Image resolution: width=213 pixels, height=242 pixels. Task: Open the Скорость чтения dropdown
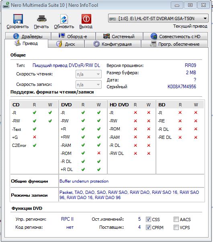tap(88, 74)
